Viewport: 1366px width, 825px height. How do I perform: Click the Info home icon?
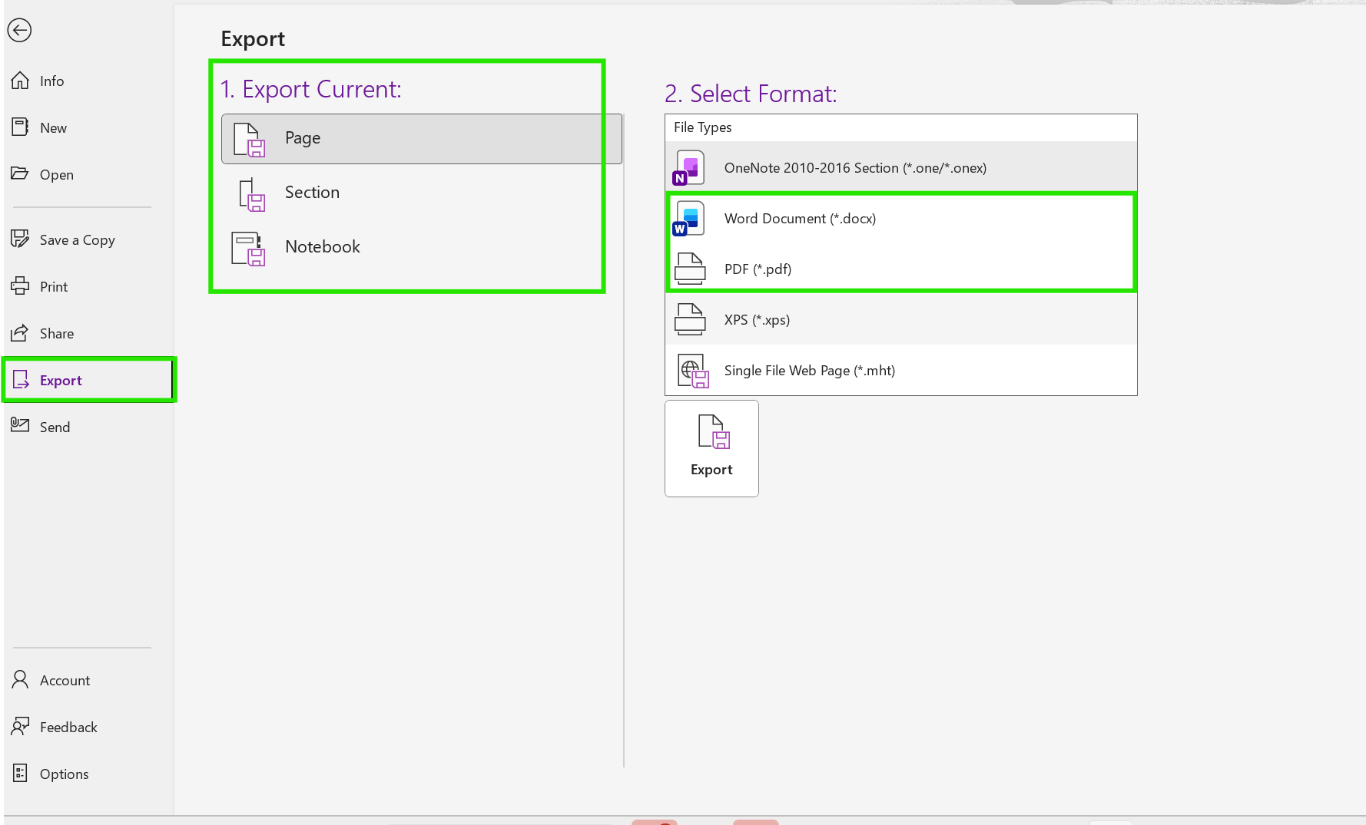(20, 81)
